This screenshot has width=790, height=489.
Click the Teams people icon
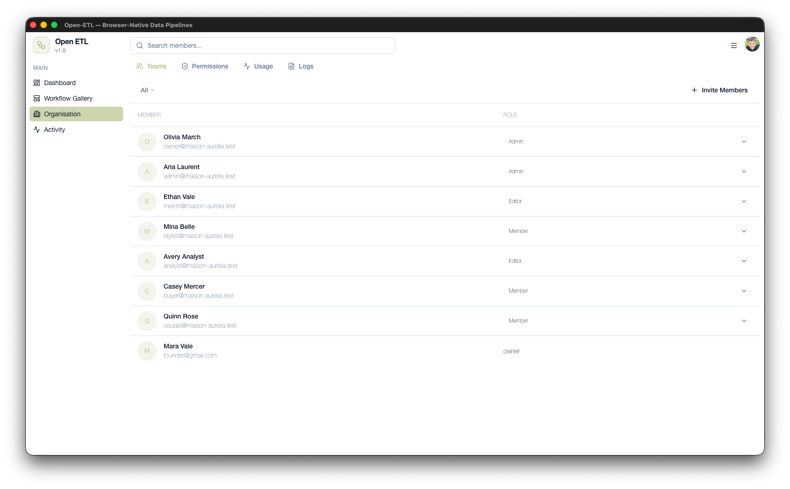140,66
